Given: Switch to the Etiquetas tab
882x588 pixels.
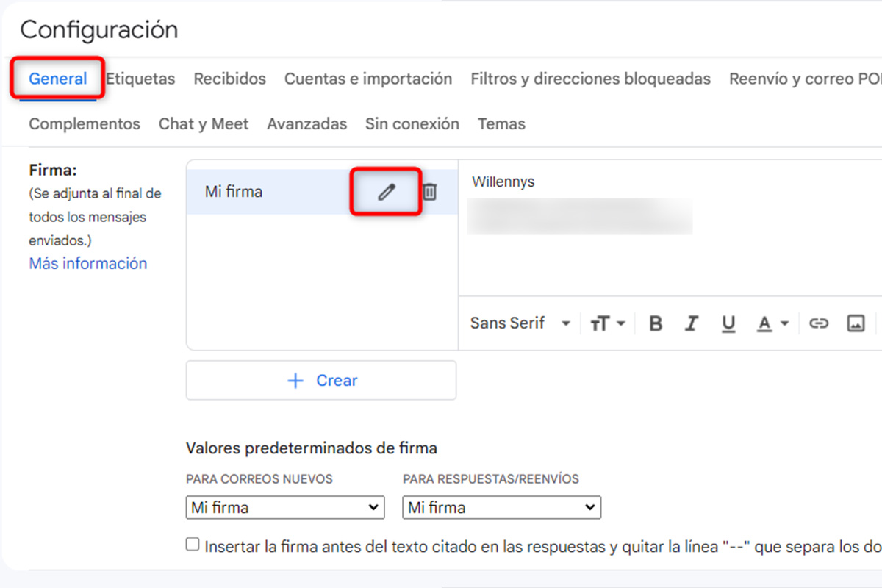Looking at the screenshot, I should [x=140, y=79].
